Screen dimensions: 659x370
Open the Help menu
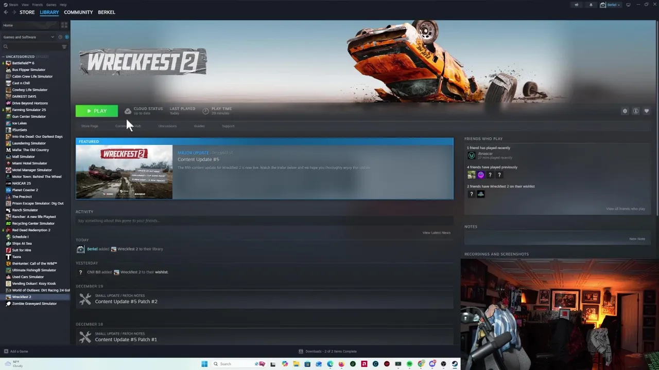(x=63, y=5)
